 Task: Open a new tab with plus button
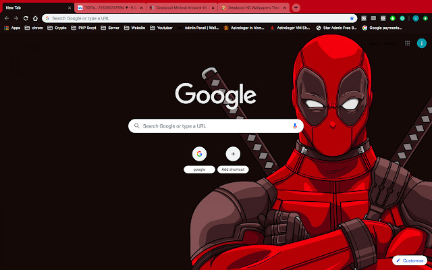[x=296, y=7]
